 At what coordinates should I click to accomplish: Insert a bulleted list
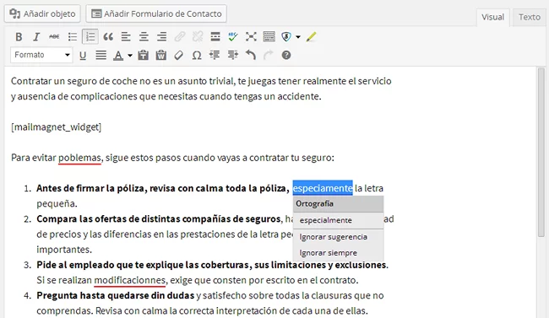(x=73, y=37)
